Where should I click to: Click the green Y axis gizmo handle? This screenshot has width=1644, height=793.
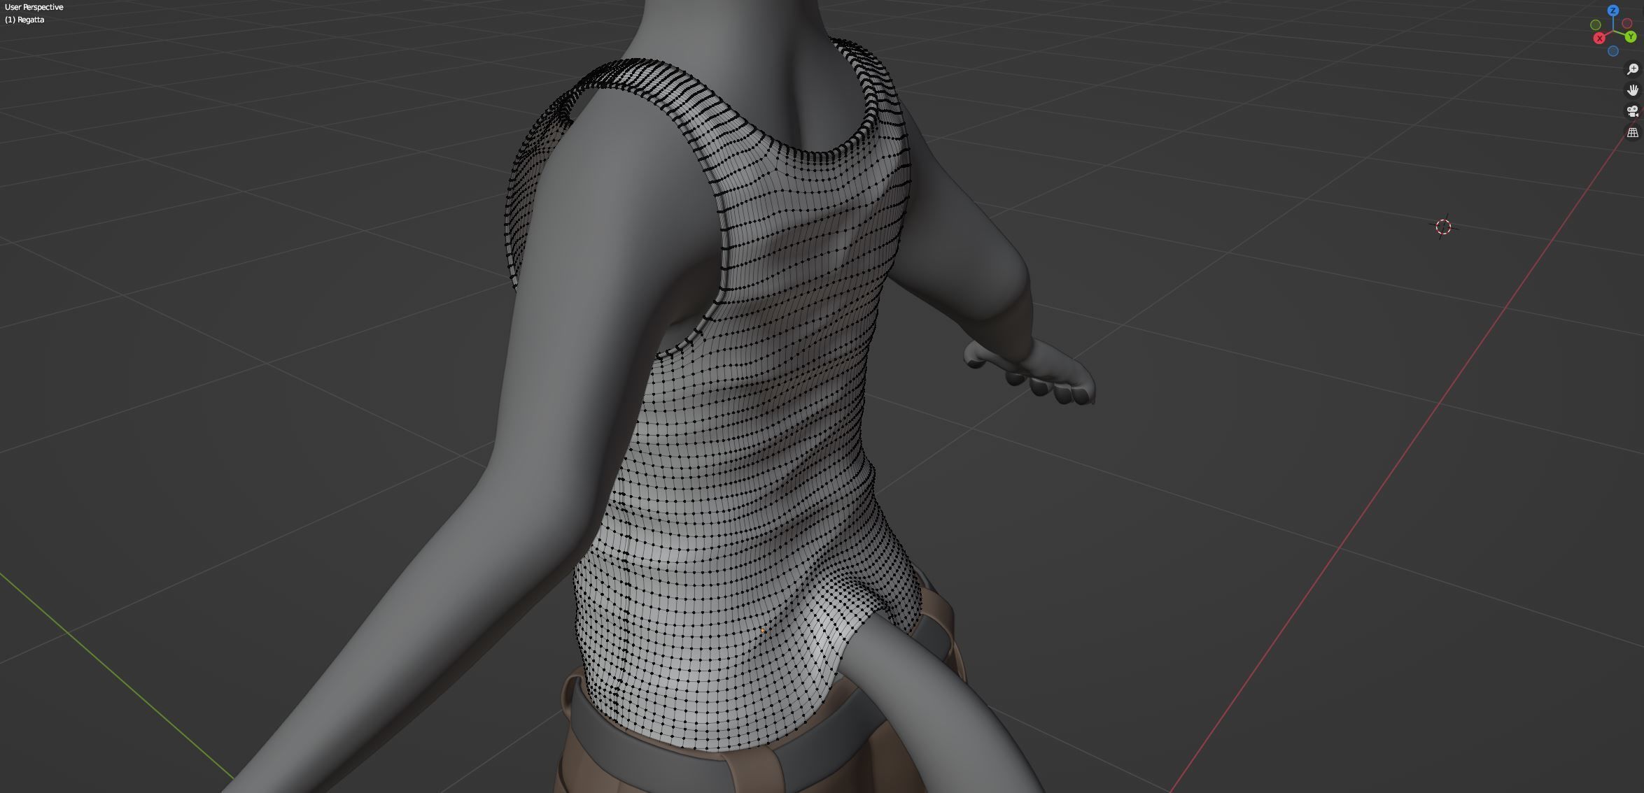tap(1631, 36)
